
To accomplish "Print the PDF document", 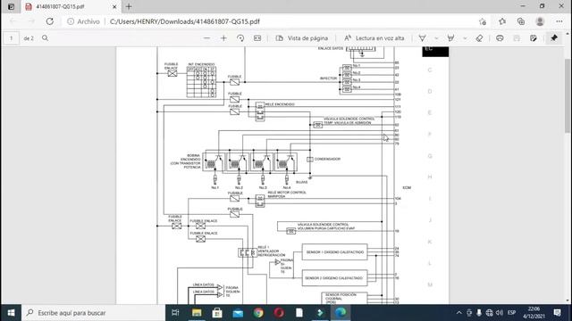I will tap(500, 37).
